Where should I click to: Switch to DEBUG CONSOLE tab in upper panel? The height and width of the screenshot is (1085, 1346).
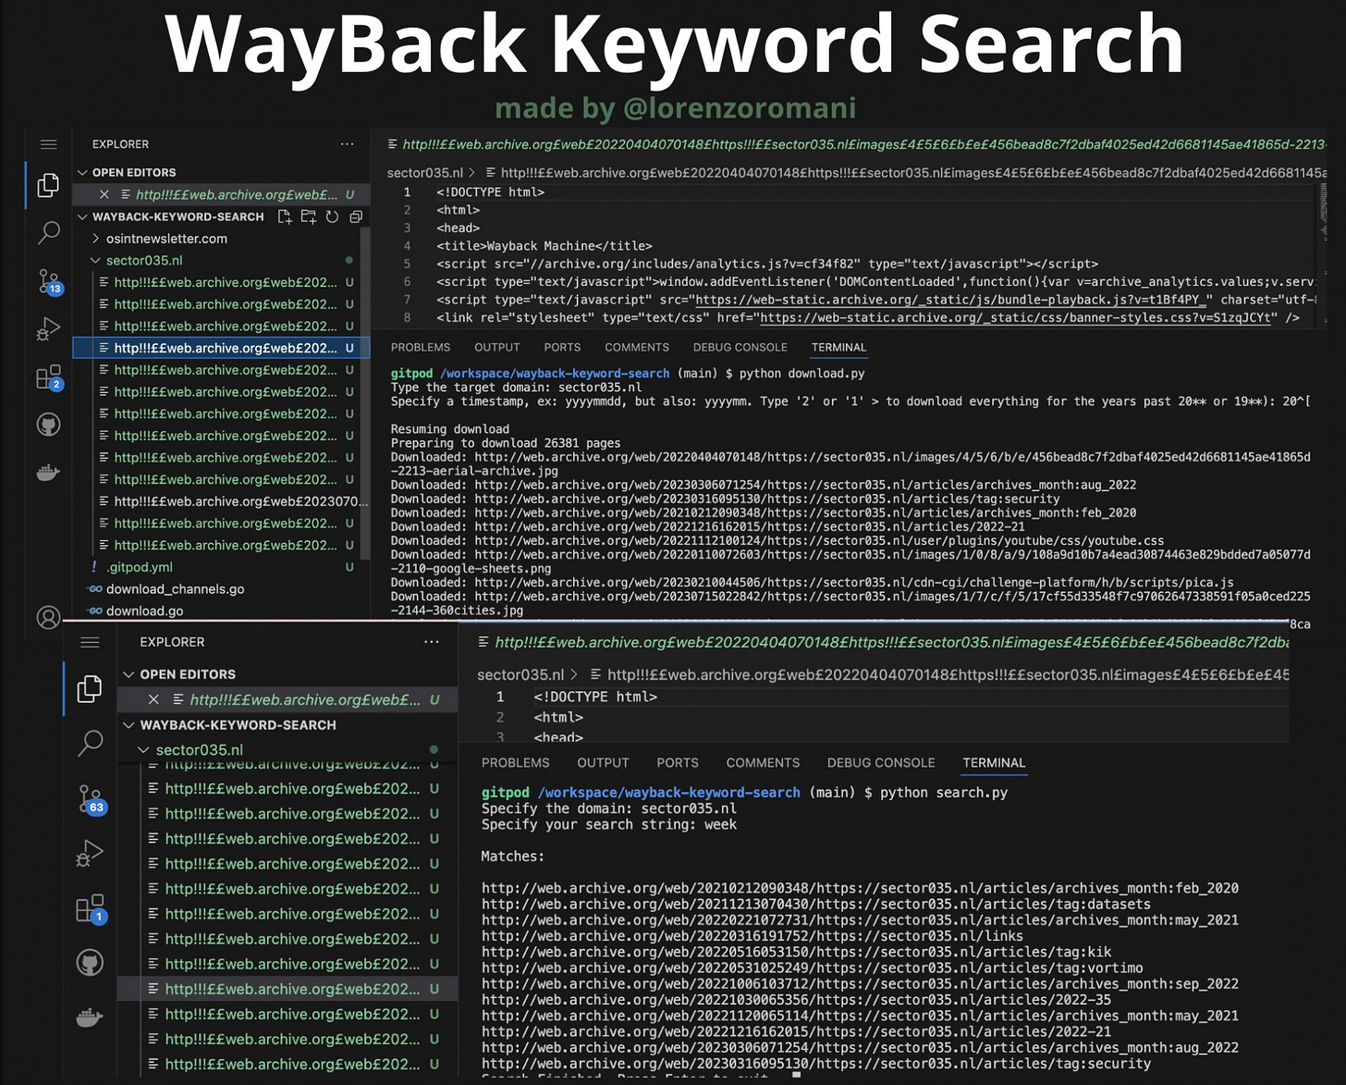[x=740, y=348]
